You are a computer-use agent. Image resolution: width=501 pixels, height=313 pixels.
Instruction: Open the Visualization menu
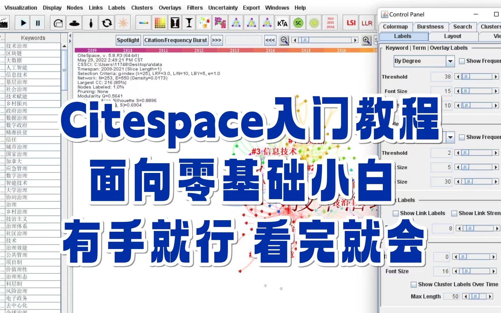(x=21, y=8)
